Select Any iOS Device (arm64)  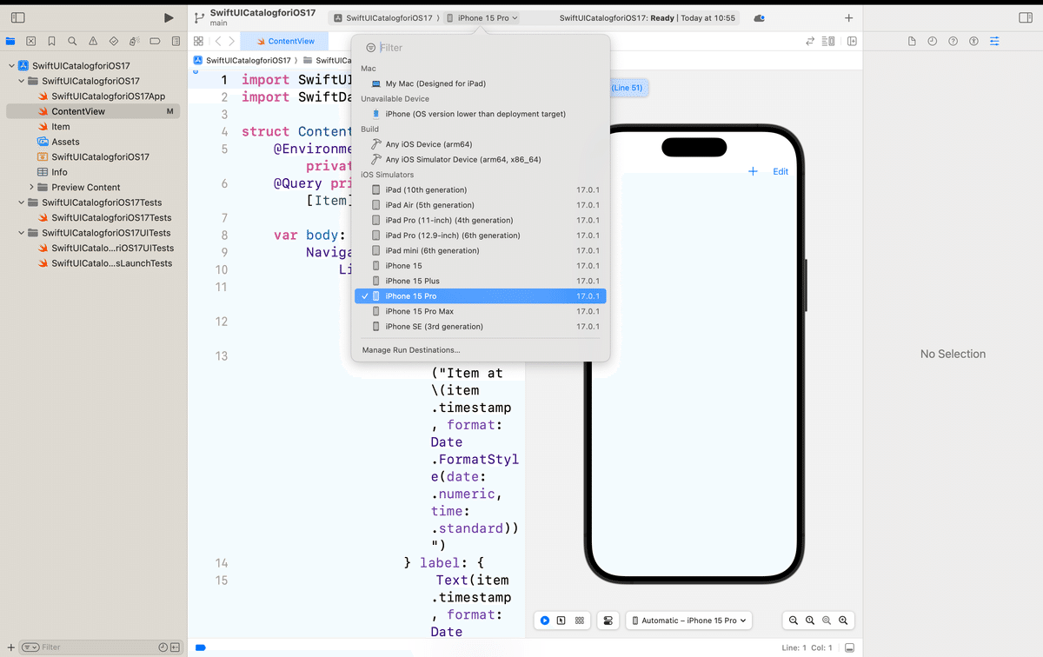481,144
